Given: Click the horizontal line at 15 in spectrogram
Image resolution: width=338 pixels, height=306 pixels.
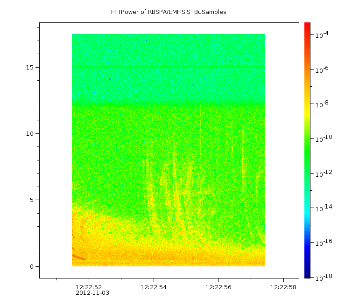Looking at the screenshot, I should [169, 67].
